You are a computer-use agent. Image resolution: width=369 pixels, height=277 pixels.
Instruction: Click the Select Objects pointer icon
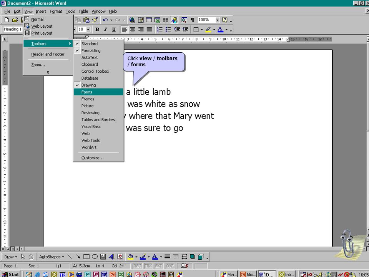point(23,257)
